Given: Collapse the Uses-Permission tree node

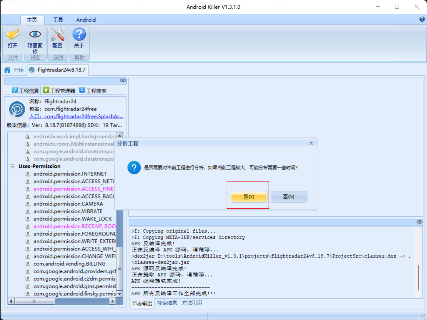Looking at the screenshot, I should click(11, 166).
